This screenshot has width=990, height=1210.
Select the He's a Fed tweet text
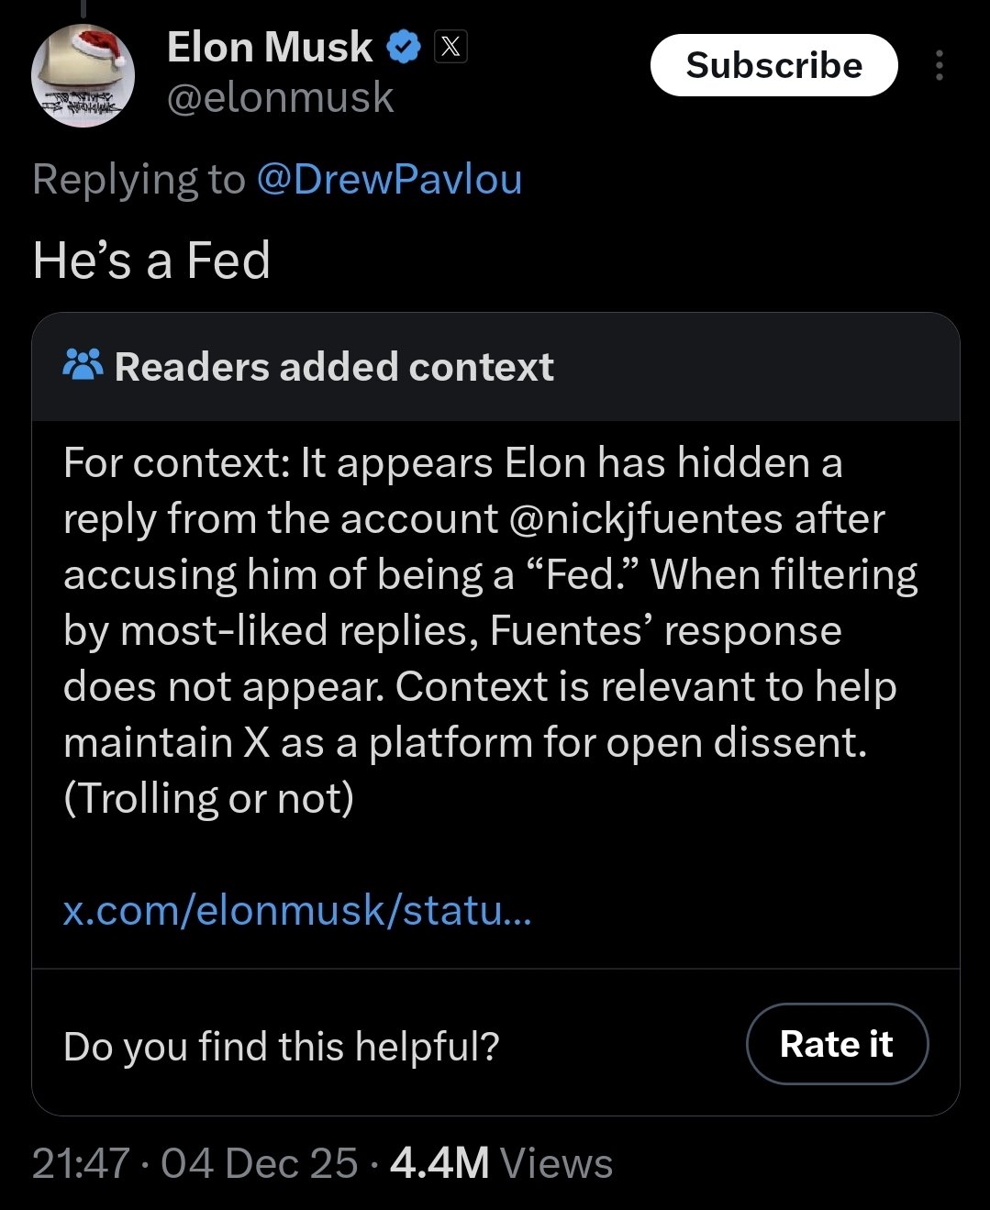[x=151, y=261]
